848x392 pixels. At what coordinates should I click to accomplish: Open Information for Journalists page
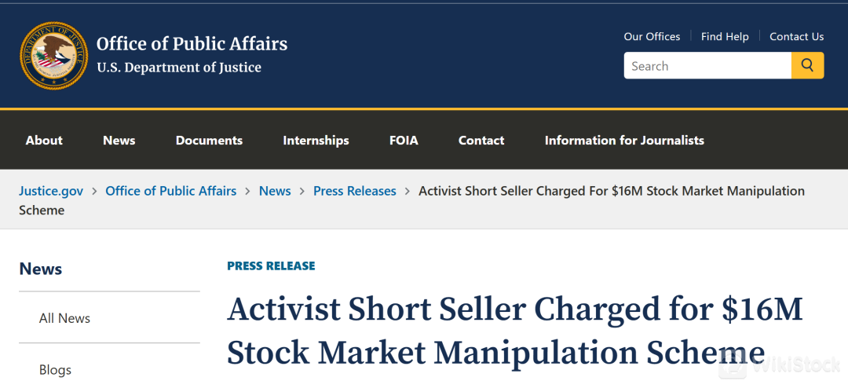click(x=624, y=140)
